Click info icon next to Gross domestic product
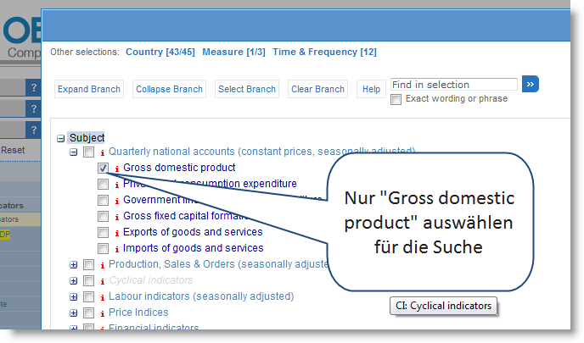584x343 pixels. [117, 168]
